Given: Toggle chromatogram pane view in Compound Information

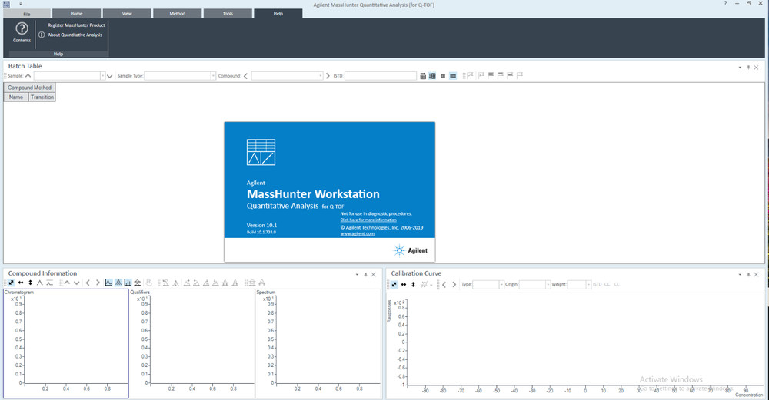Looking at the screenshot, I should (x=108, y=283).
